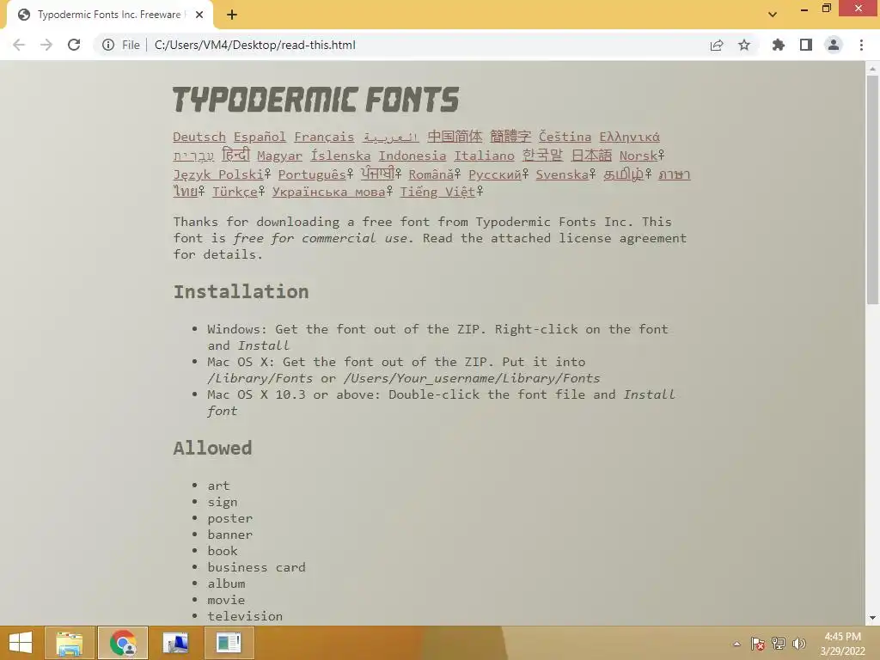880x660 pixels.
Task: Open volume speaker tray icon
Action: click(x=798, y=644)
